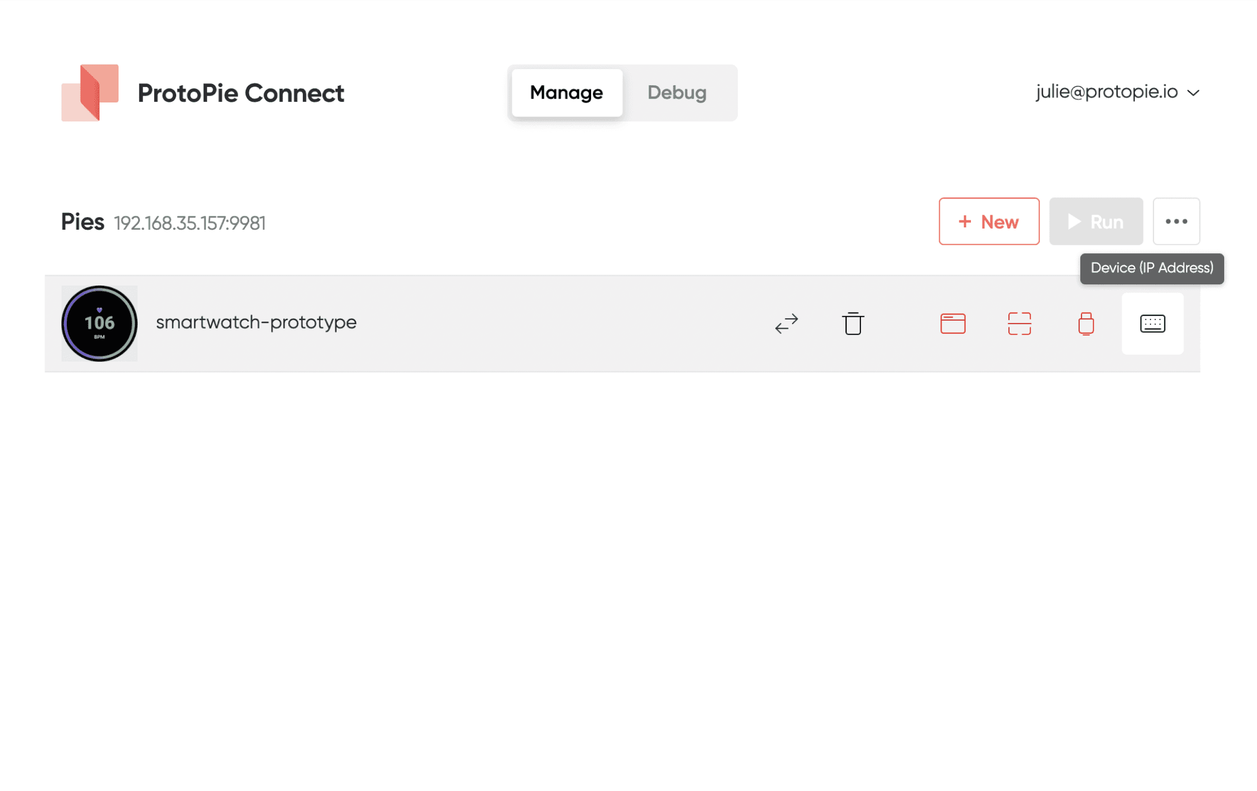Viewport: 1257px width, 791px height.
Task: Select the smartwatch-prototype row title
Action: (x=256, y=323)
